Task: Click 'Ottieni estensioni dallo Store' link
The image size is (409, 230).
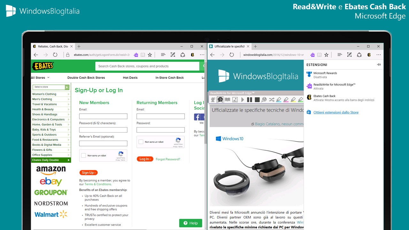Action: pyautogui.click(x=336, y=112)
